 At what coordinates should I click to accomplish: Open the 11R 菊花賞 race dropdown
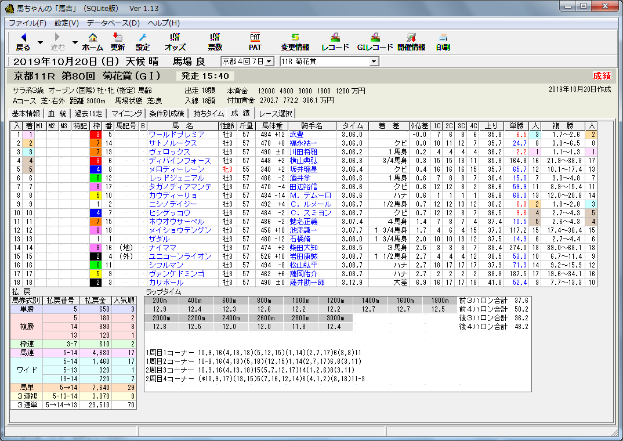pyautogui.click(x=374, y=62)
